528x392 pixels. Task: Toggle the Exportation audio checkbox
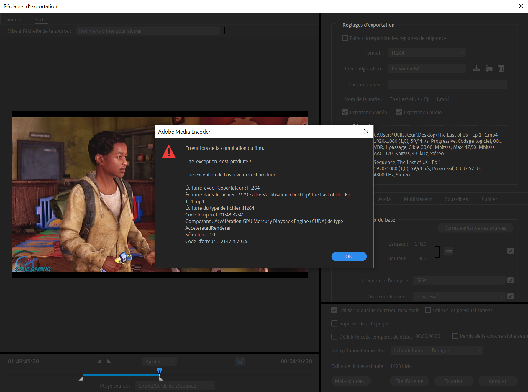[399, 112]
